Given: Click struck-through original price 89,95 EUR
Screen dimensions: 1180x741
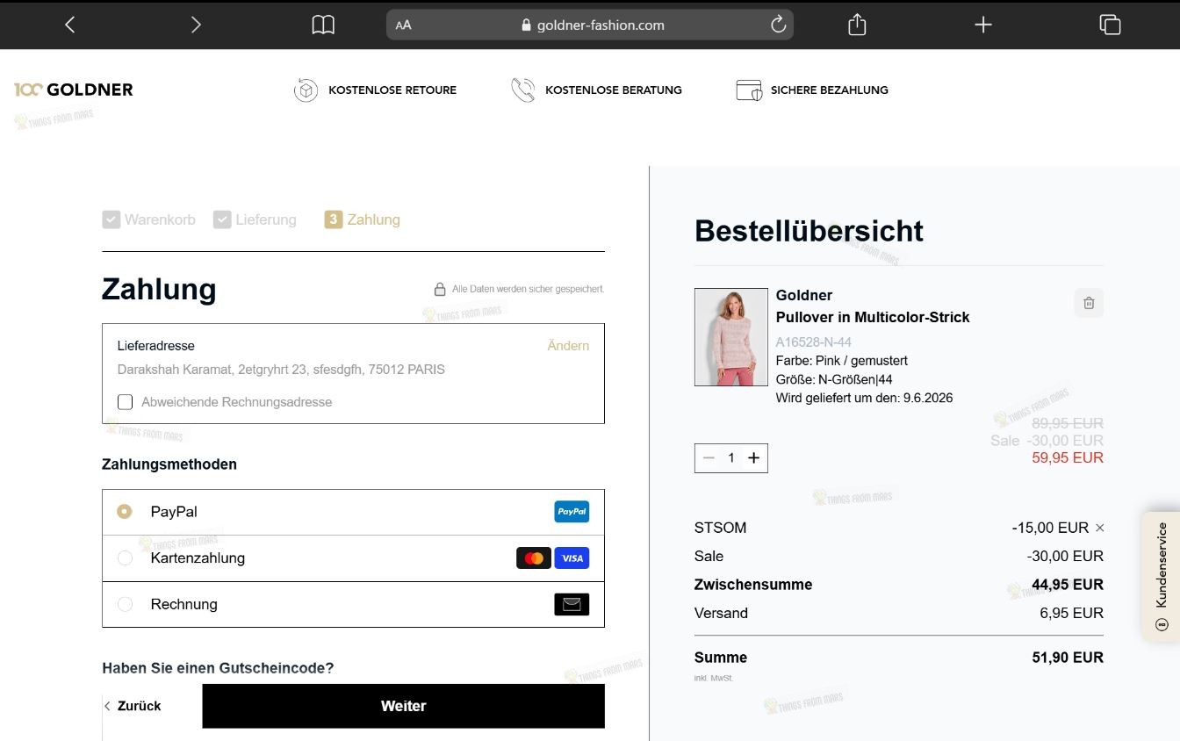Looking at the screenshot, I should [x=1068, y=423].
